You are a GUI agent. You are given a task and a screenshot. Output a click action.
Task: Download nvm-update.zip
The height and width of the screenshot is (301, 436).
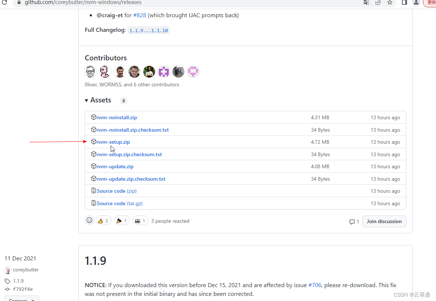(x=115, y=167)
